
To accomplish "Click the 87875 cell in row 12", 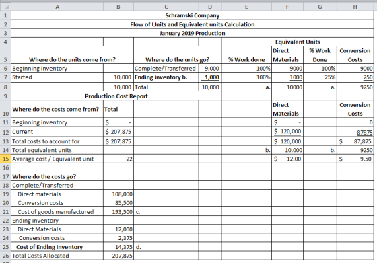I will 355,132.
